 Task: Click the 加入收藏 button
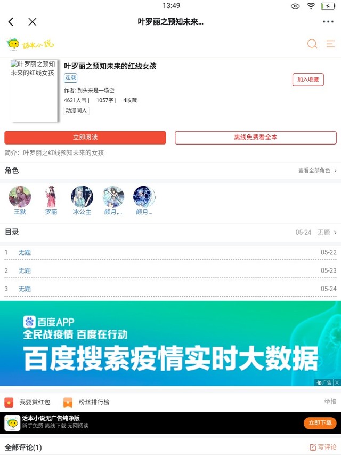[308, 79]
